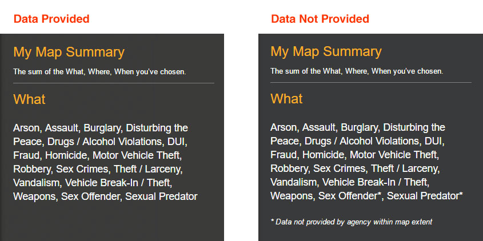
Task: Click the red 'Data Not Provided' heading
Action: pyautogui.click(x=320, y=19)
